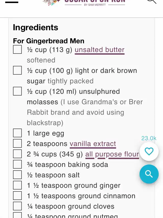Image resolution: width=163 pixels, height=218 pixels.
Task: Follow the vanilla extract link
Action: [x=93, y=144]
